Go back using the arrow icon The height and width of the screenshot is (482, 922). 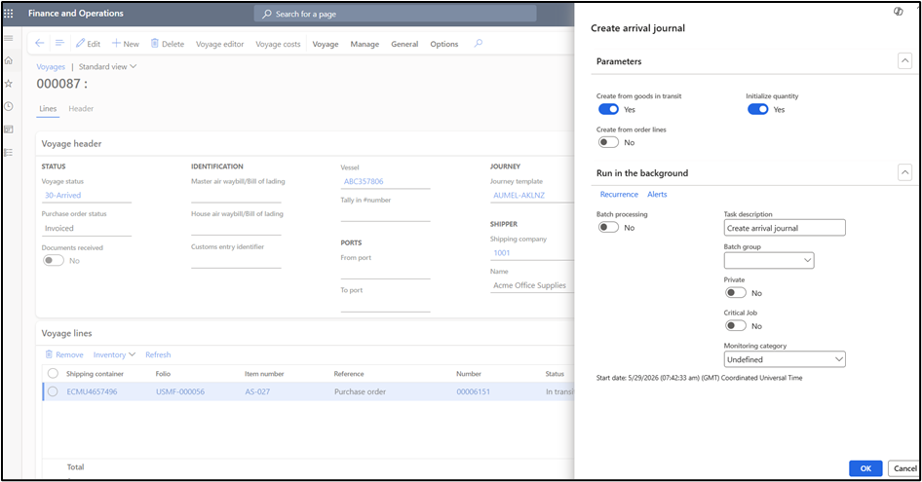[39, 43]
